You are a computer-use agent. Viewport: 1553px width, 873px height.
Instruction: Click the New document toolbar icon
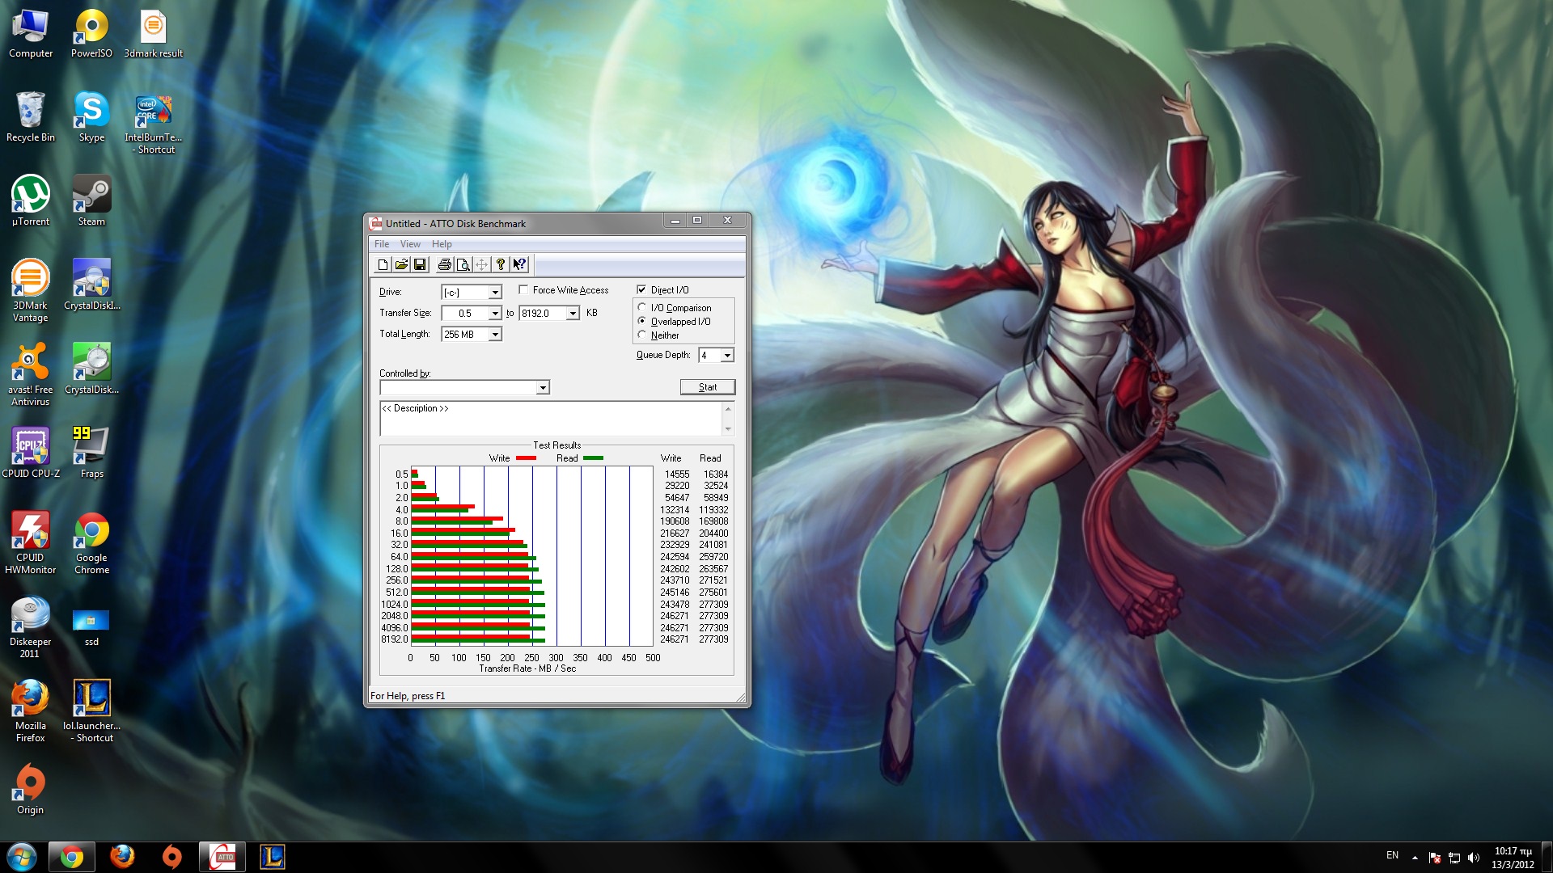[x=383, y=264]
